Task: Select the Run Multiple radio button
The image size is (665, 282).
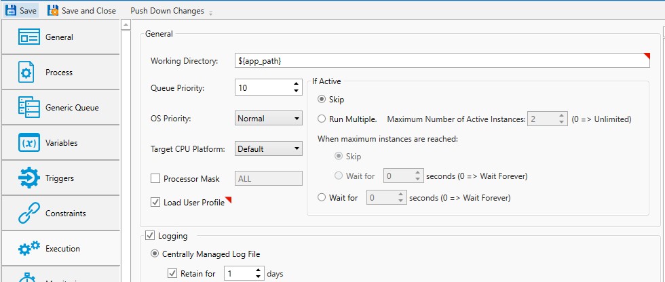Action: tap(322, 119)
